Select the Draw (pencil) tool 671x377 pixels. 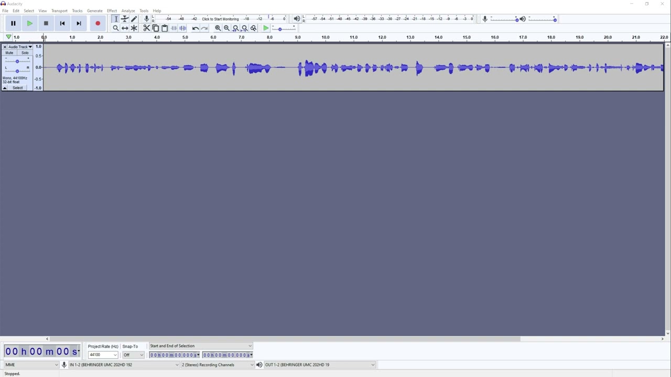click(134, 19)
